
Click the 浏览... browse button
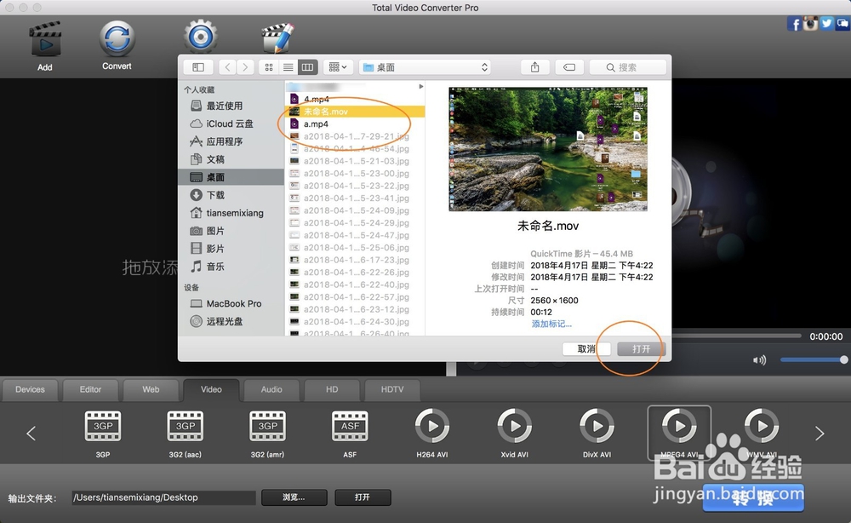[x=294, y=497]
